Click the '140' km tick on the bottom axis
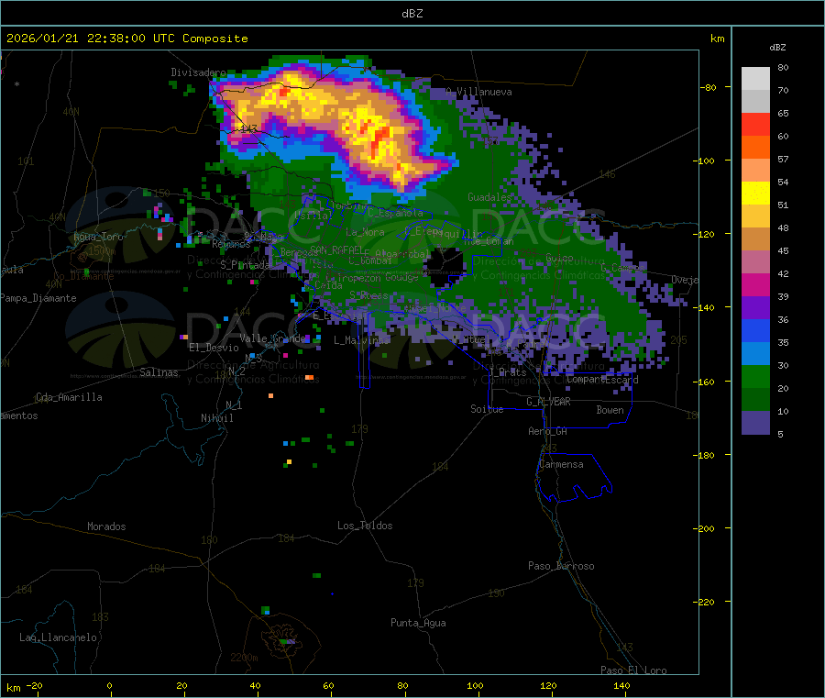This screenshot has width=825, height=698. click(621, 686)
